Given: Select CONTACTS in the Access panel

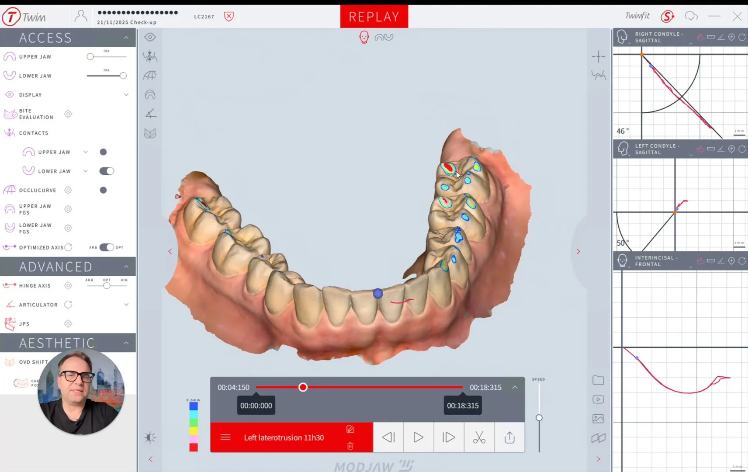Looking at the screenshot, I should coord(34,133).
